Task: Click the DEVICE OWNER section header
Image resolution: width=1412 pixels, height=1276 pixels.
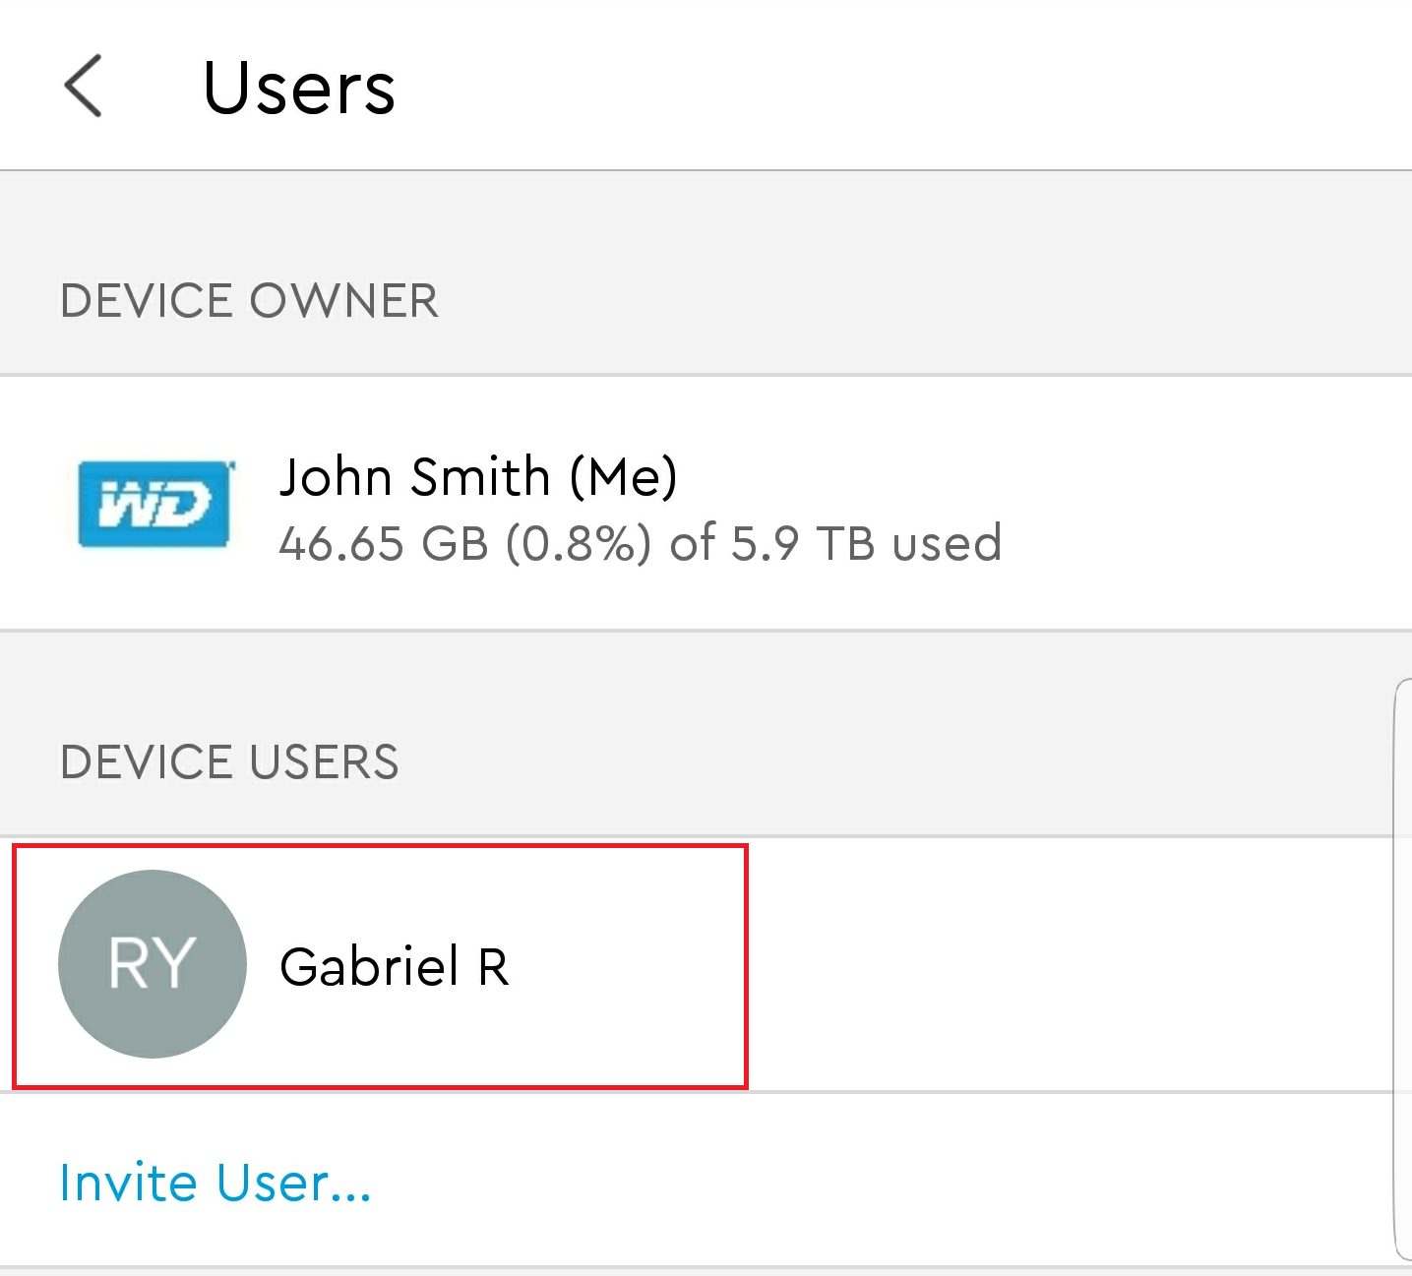Action: click(249, 301)
